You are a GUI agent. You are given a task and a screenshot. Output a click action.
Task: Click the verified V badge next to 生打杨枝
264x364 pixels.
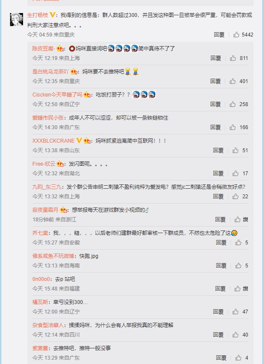[53, 15]
